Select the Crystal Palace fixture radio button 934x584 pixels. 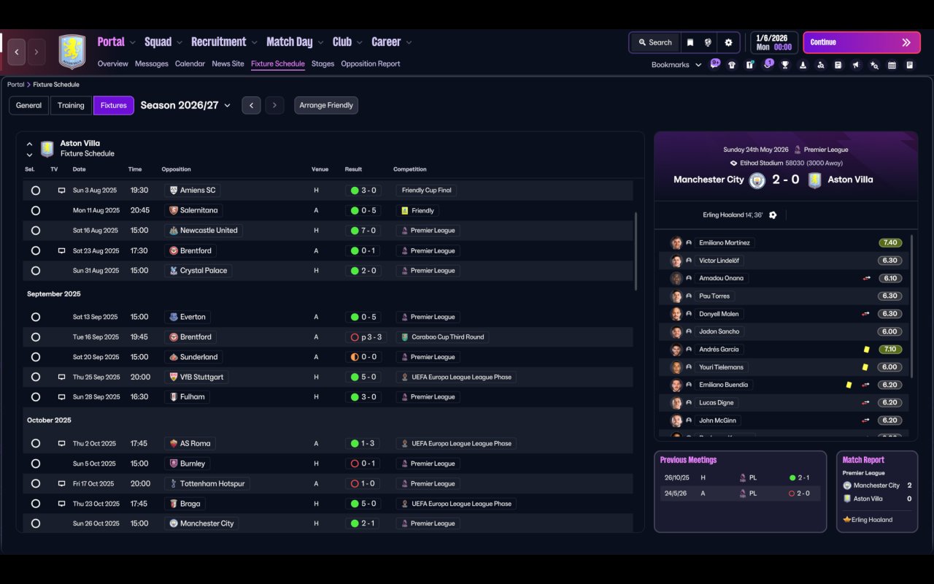pos(36,271)
